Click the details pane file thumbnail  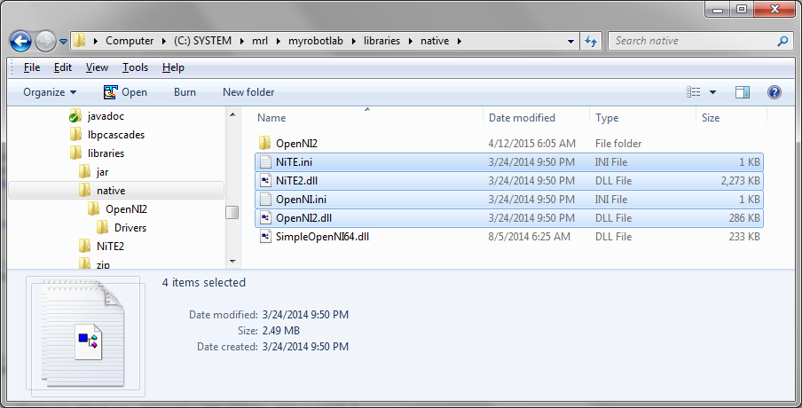pyautogui.click(x=85, y=336)
